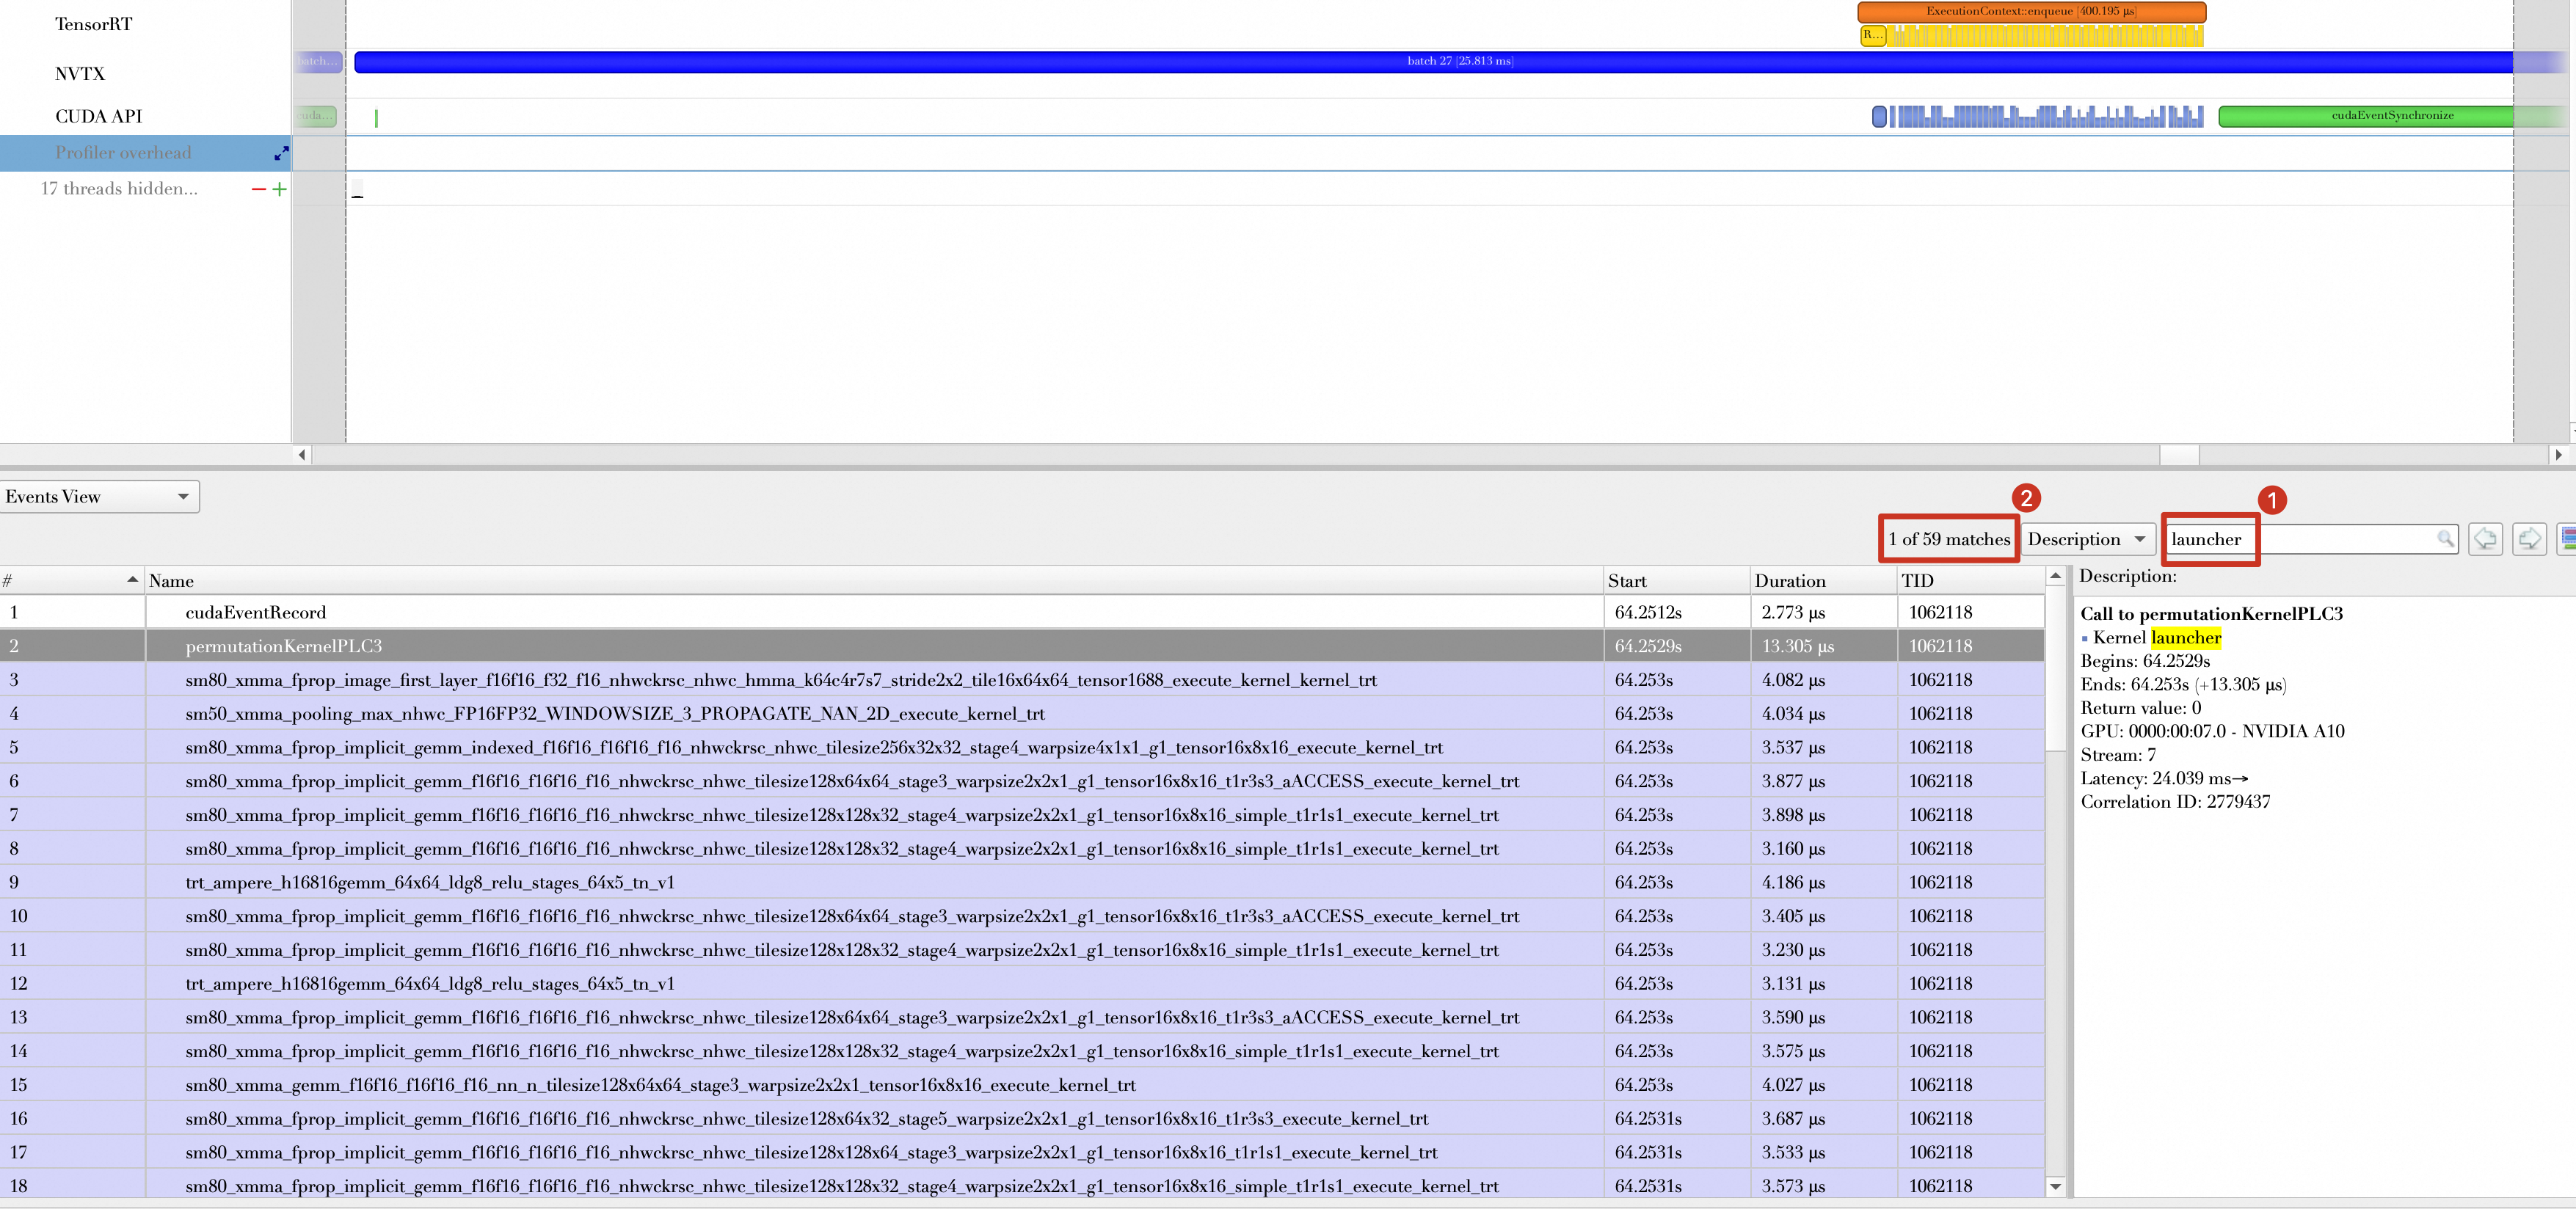
Task: Click the timeline highlight icon beside arrows
Action: click(2566, 539)
